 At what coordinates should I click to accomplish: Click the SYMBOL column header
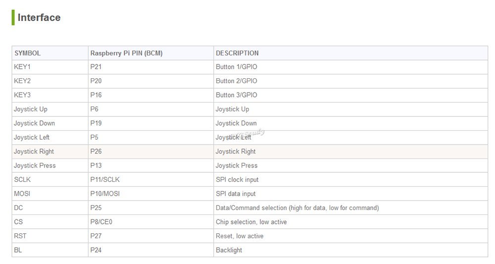point(27,53)
